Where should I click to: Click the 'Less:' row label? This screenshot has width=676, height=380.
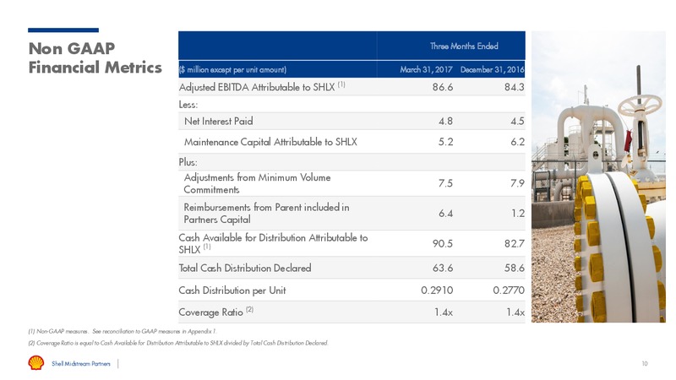click(x=188, y=104)
